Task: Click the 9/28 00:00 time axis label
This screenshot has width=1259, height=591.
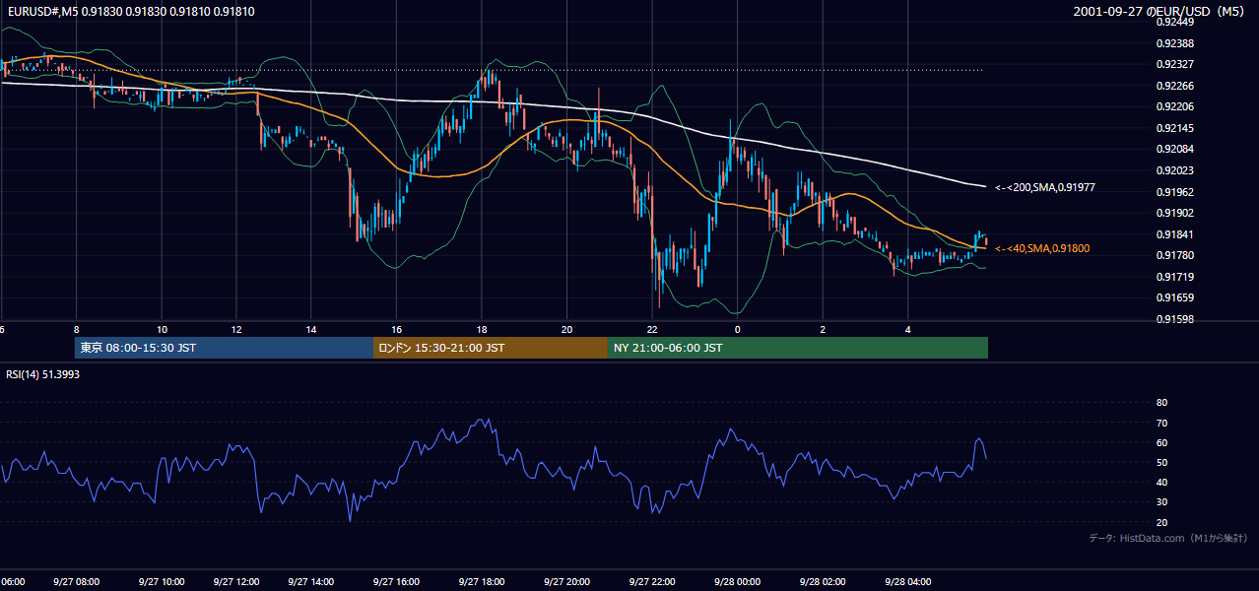Action: 737,582
